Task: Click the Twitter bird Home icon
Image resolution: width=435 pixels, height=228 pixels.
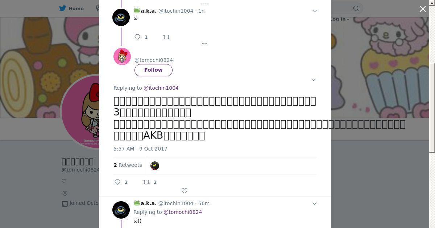Action: [63, 8]
